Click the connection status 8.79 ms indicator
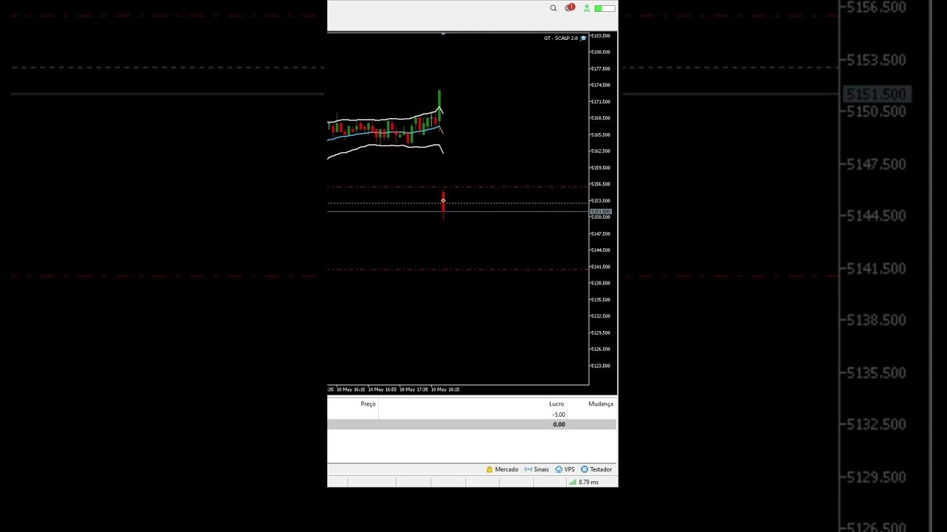This screenshot has width=947, height=532. [x=584, y=482]
